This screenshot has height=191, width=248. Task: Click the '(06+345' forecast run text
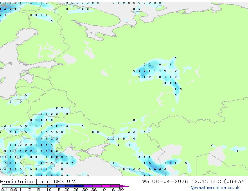click(x=236, y=182)
